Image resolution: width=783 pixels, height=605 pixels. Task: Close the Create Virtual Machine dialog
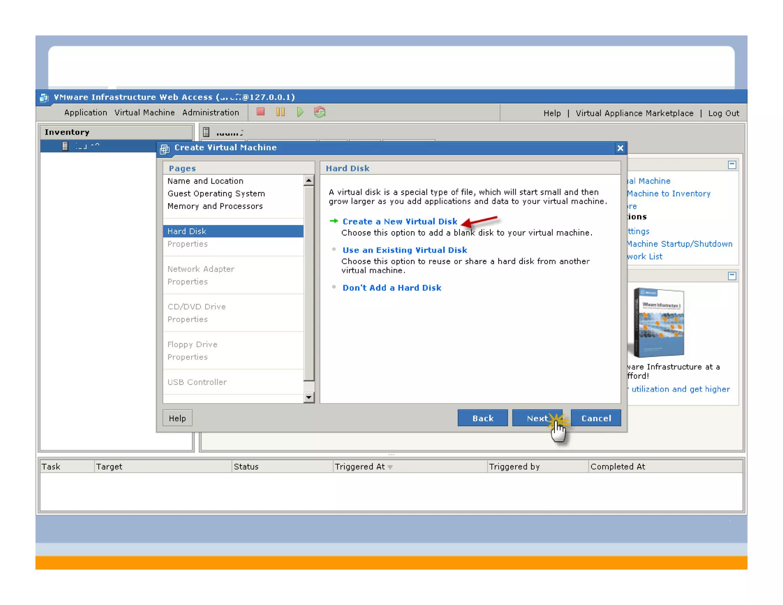[x=620, y=148]
